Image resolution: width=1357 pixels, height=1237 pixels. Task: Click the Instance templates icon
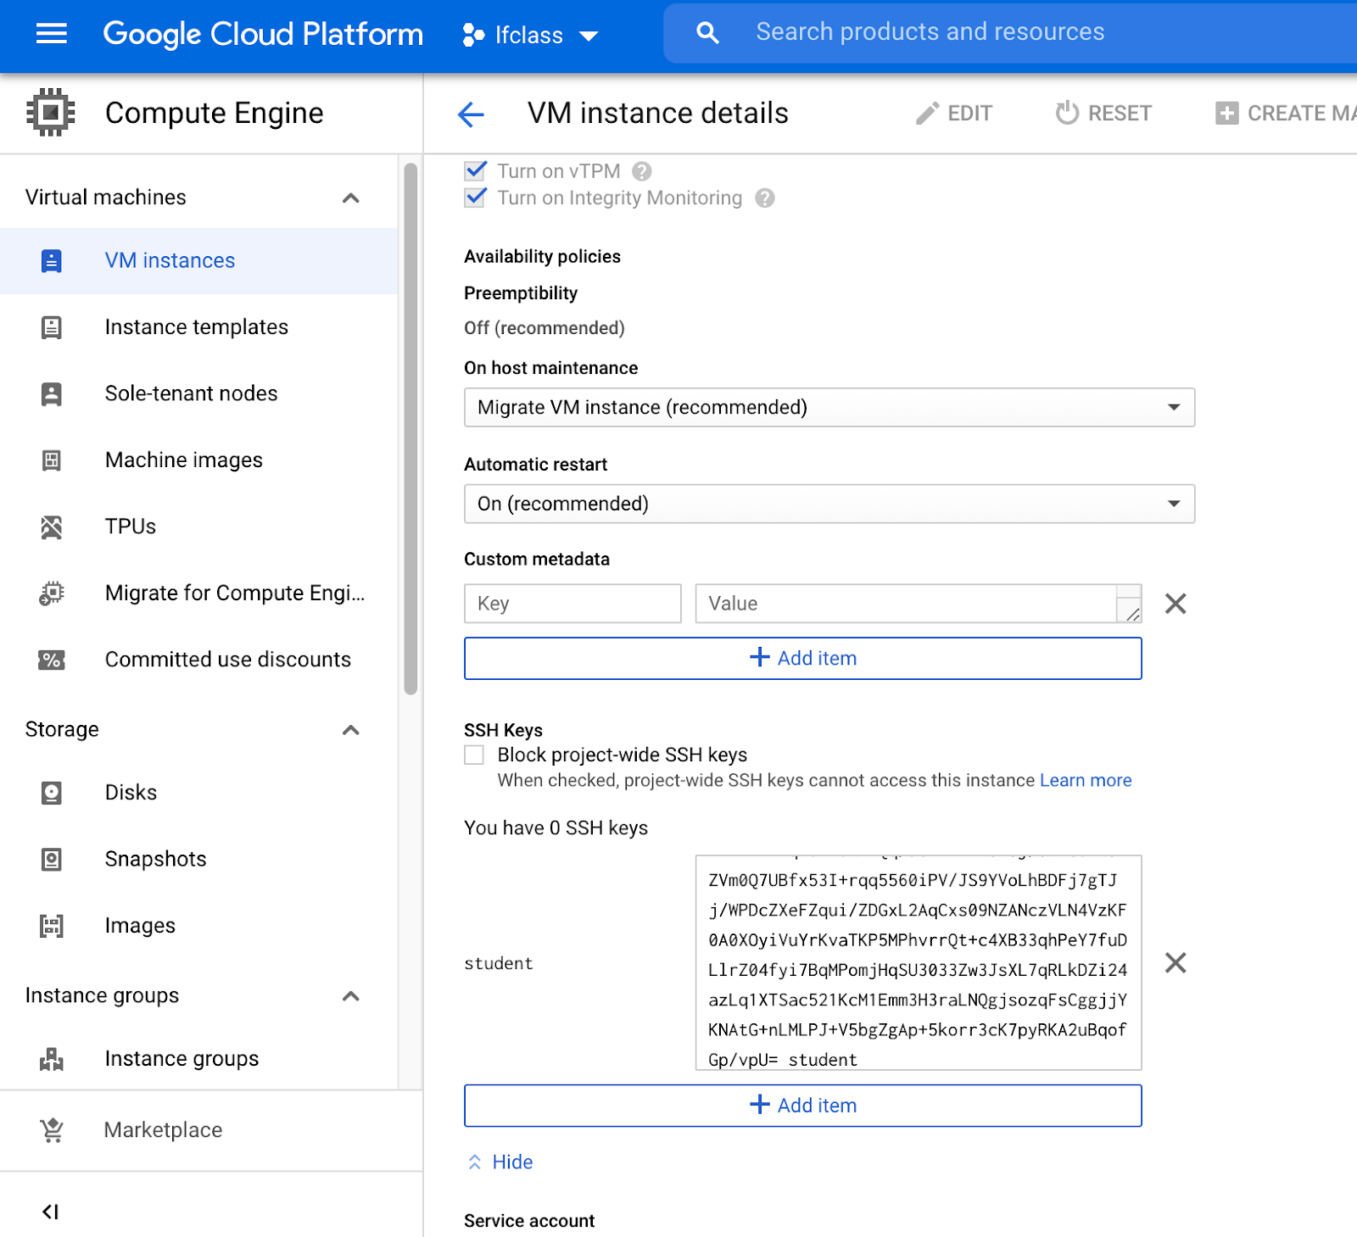[x=52, y=327]
